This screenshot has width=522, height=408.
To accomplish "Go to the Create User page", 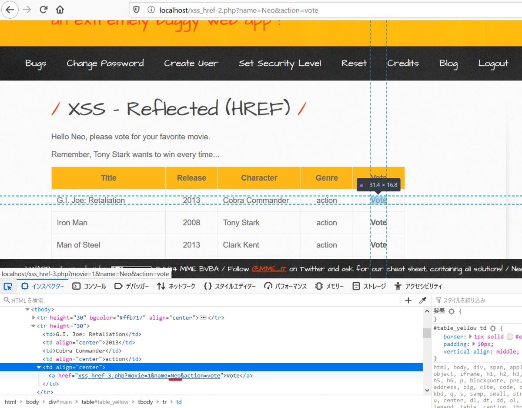I will point(191,64).
